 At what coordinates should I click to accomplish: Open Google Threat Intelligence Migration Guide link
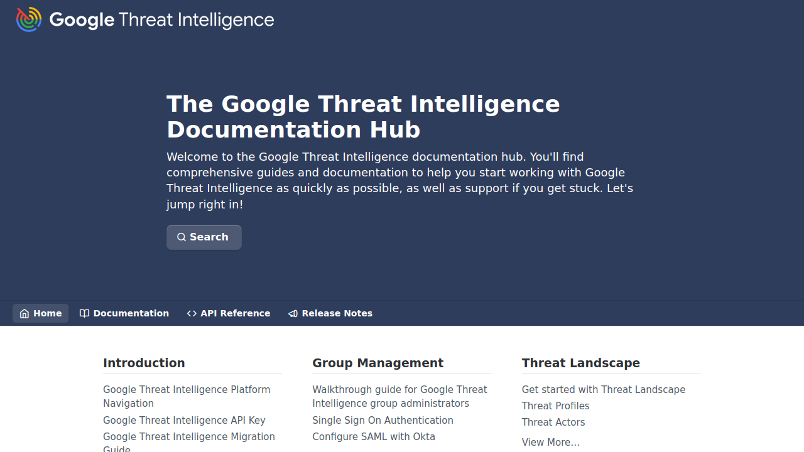pyautogui.click(x=189, y=442)
